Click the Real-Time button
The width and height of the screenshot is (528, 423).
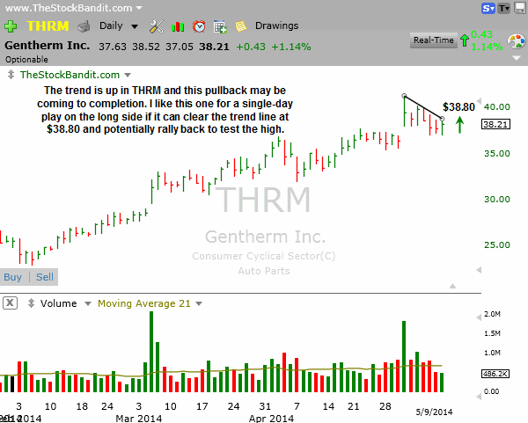coord(433,40)
